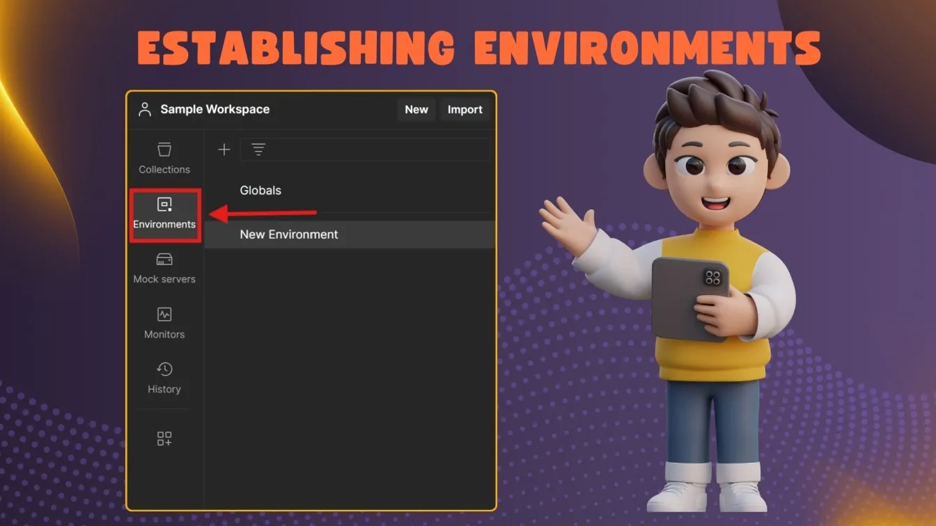Open the Collections sidebar tab

[164, 159]
